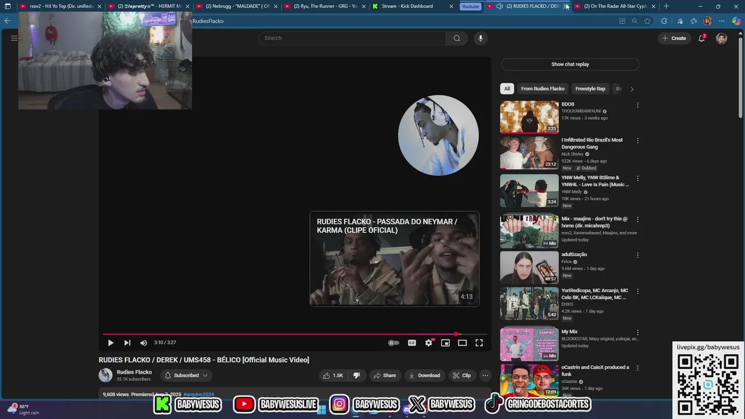This screenshot has width=745, height=419.
Task: Dislike the video
Action: (356, 375)
